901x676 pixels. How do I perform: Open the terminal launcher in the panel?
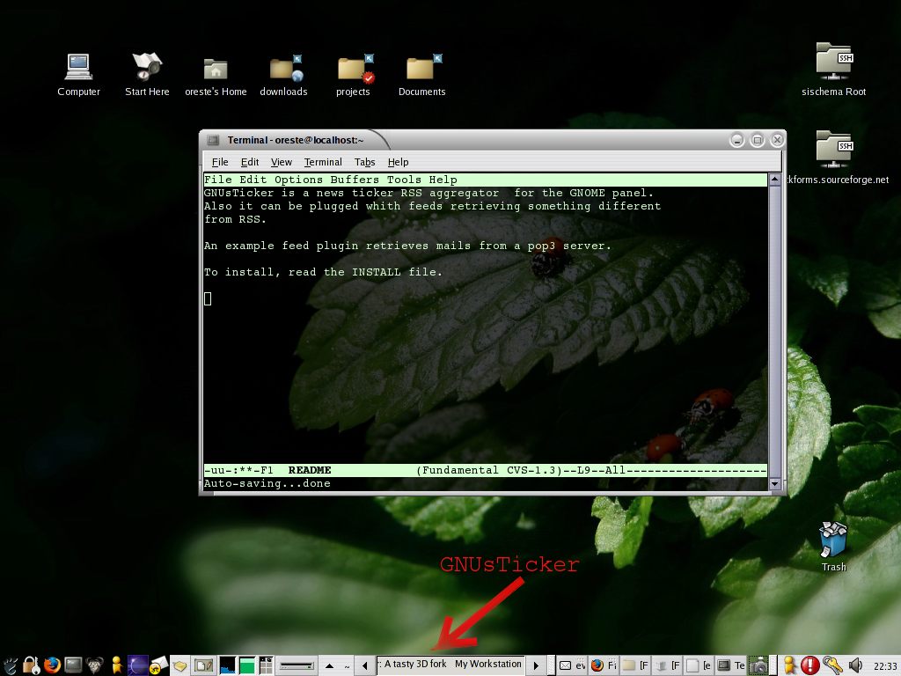(x=73, y=665)
